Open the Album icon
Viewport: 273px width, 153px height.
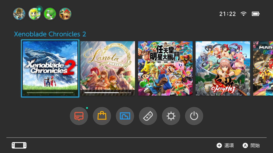point(125,116)
